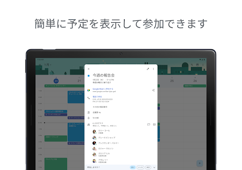Image resolution: width=242 pixels, height=170 pixels.
Task: Select day 26 in week header
Action: coord(195,81)
